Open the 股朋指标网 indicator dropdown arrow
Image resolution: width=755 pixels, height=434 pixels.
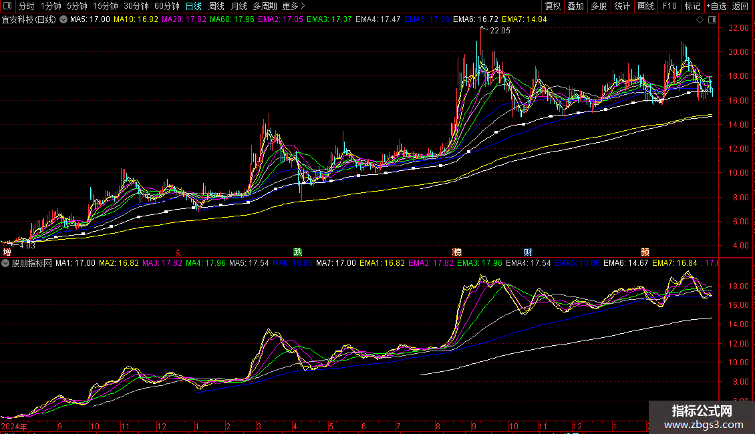pos(5,263)
